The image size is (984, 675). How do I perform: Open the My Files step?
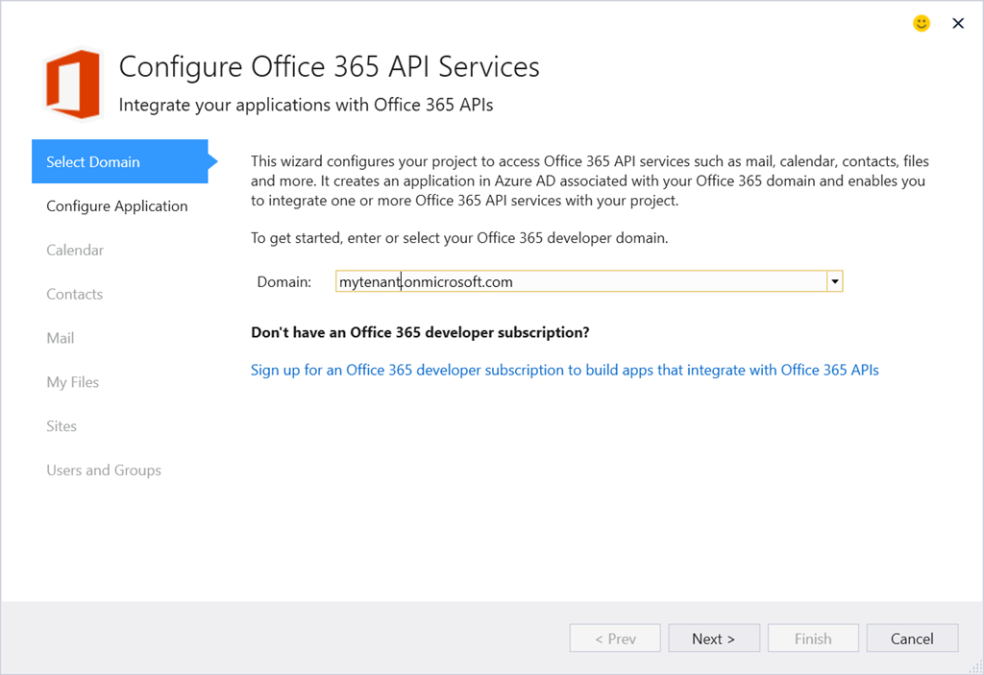pyautogui.click(x=73, y=383)
